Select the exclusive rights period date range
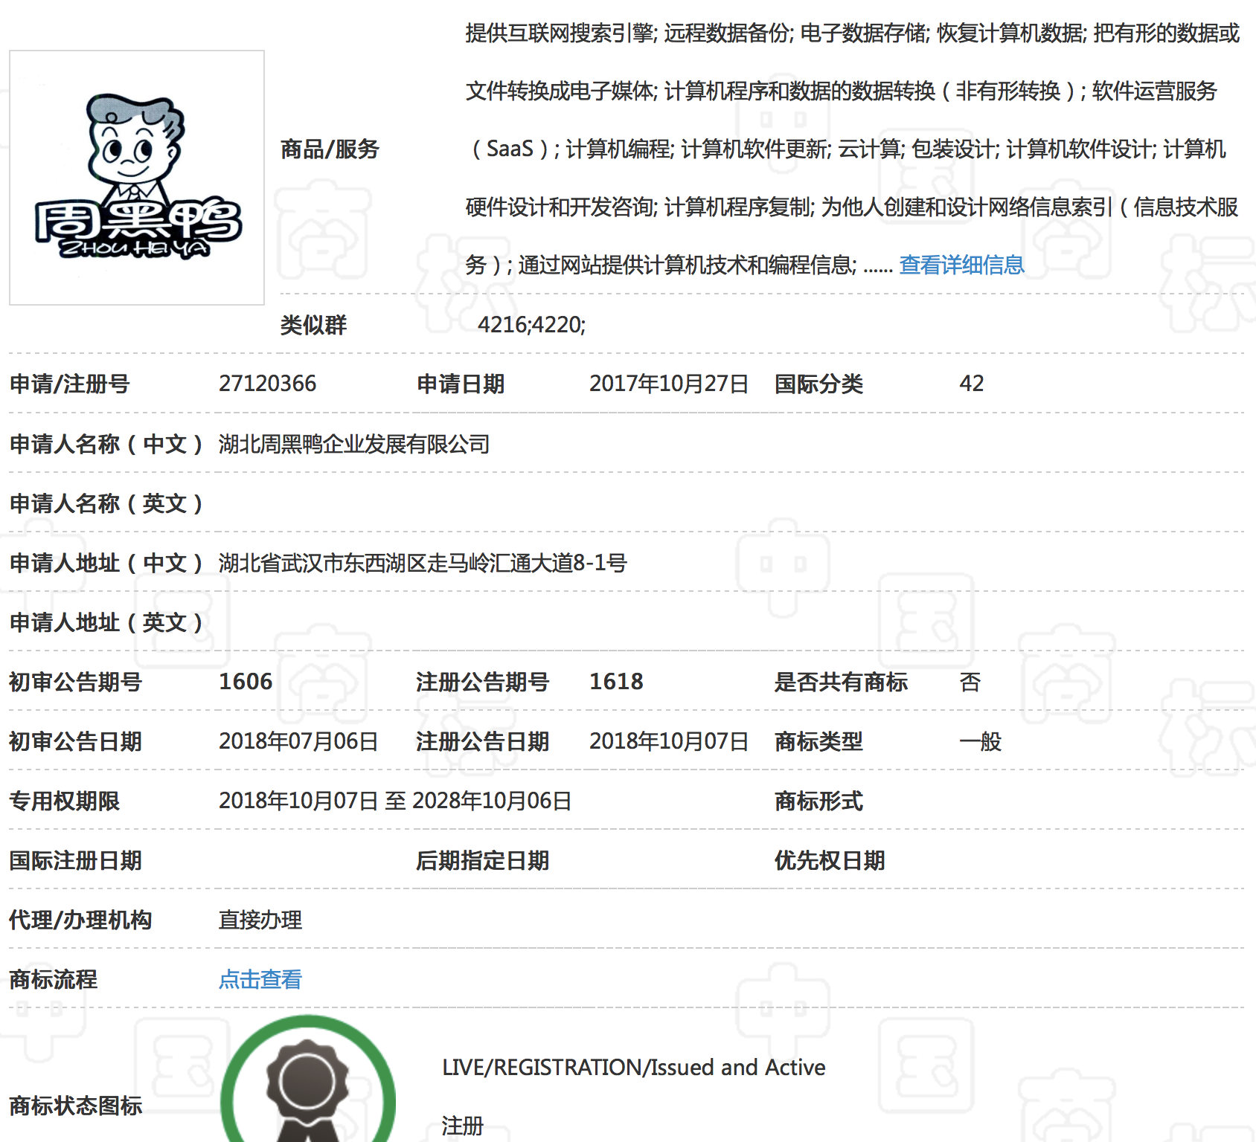 click(x=395, y=801)
